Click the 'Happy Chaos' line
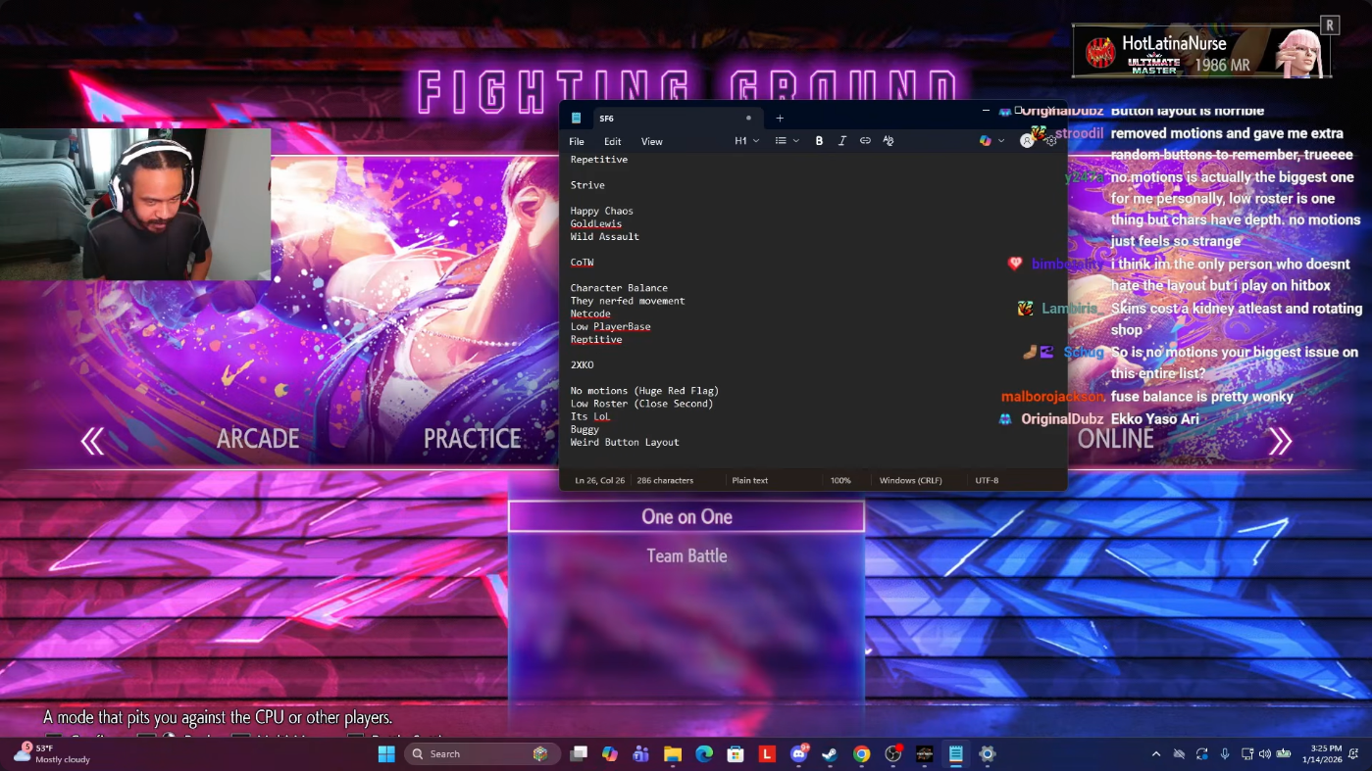1372x771 pixels. click(602, 212)
